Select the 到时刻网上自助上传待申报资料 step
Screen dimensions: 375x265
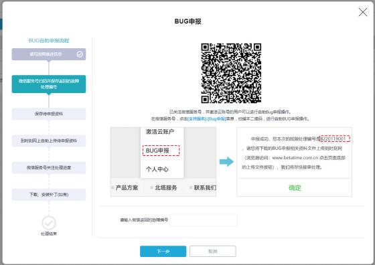pyautogui.click(x=49, y=141)
